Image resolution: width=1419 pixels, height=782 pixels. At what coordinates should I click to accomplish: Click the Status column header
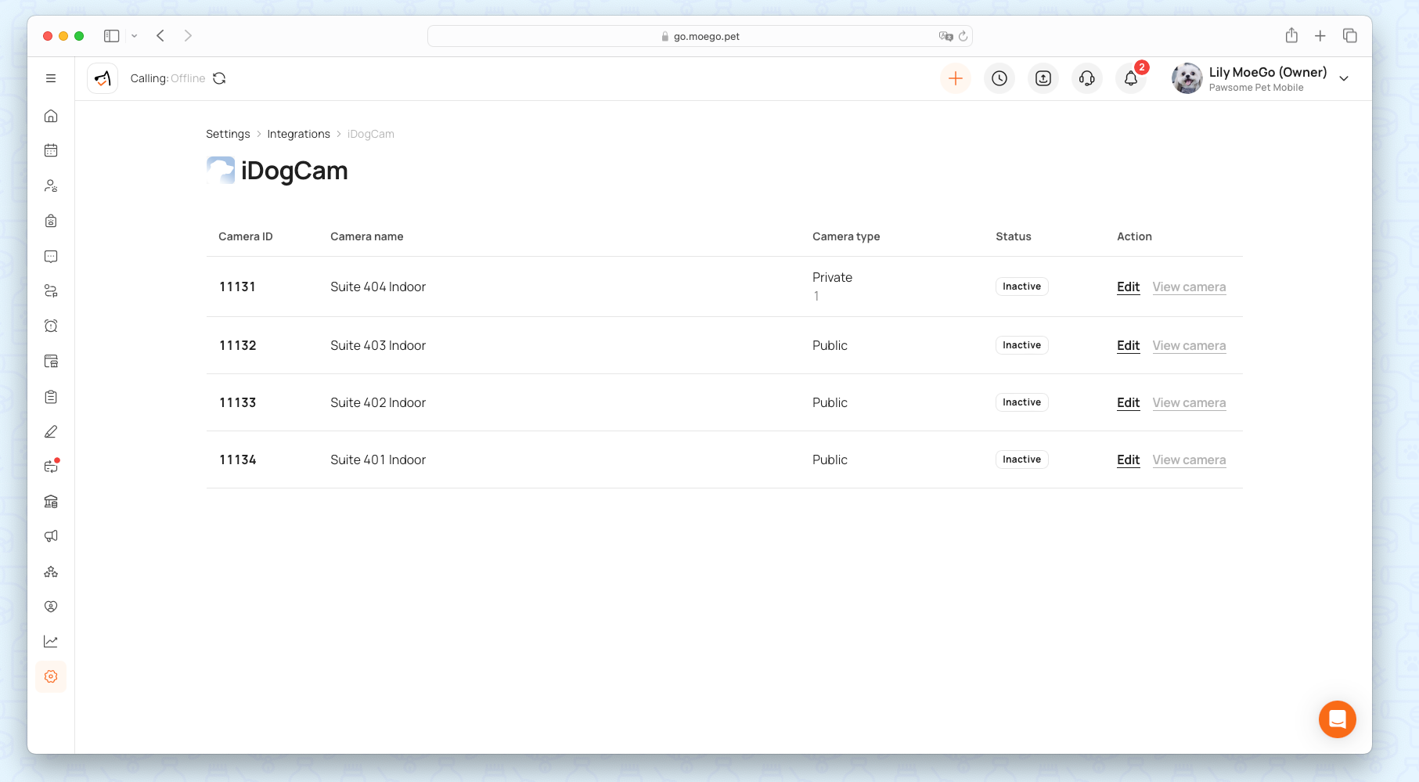point(1014,236)
